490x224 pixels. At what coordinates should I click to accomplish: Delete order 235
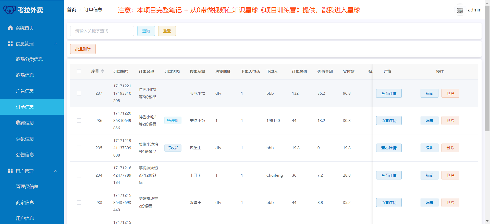point(450,148)
